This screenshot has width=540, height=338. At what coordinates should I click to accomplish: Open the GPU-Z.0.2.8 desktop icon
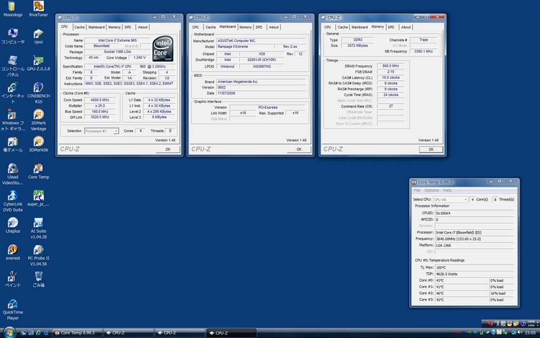click(38, 63)
